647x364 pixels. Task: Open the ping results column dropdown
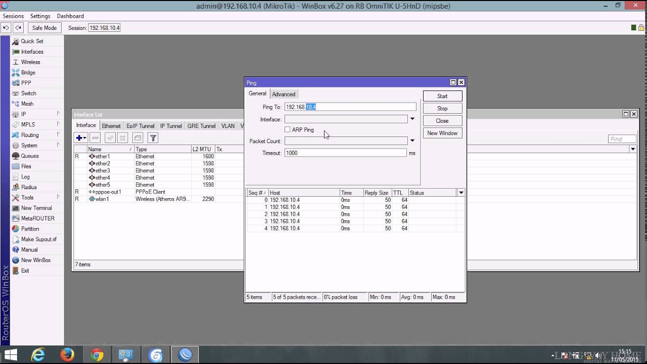pos(461,193)
